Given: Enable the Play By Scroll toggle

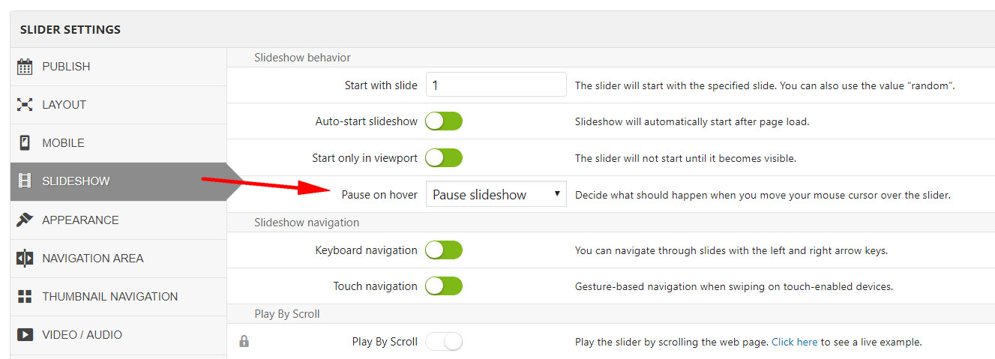Looking at the screenshot, I should pos(444,342).
